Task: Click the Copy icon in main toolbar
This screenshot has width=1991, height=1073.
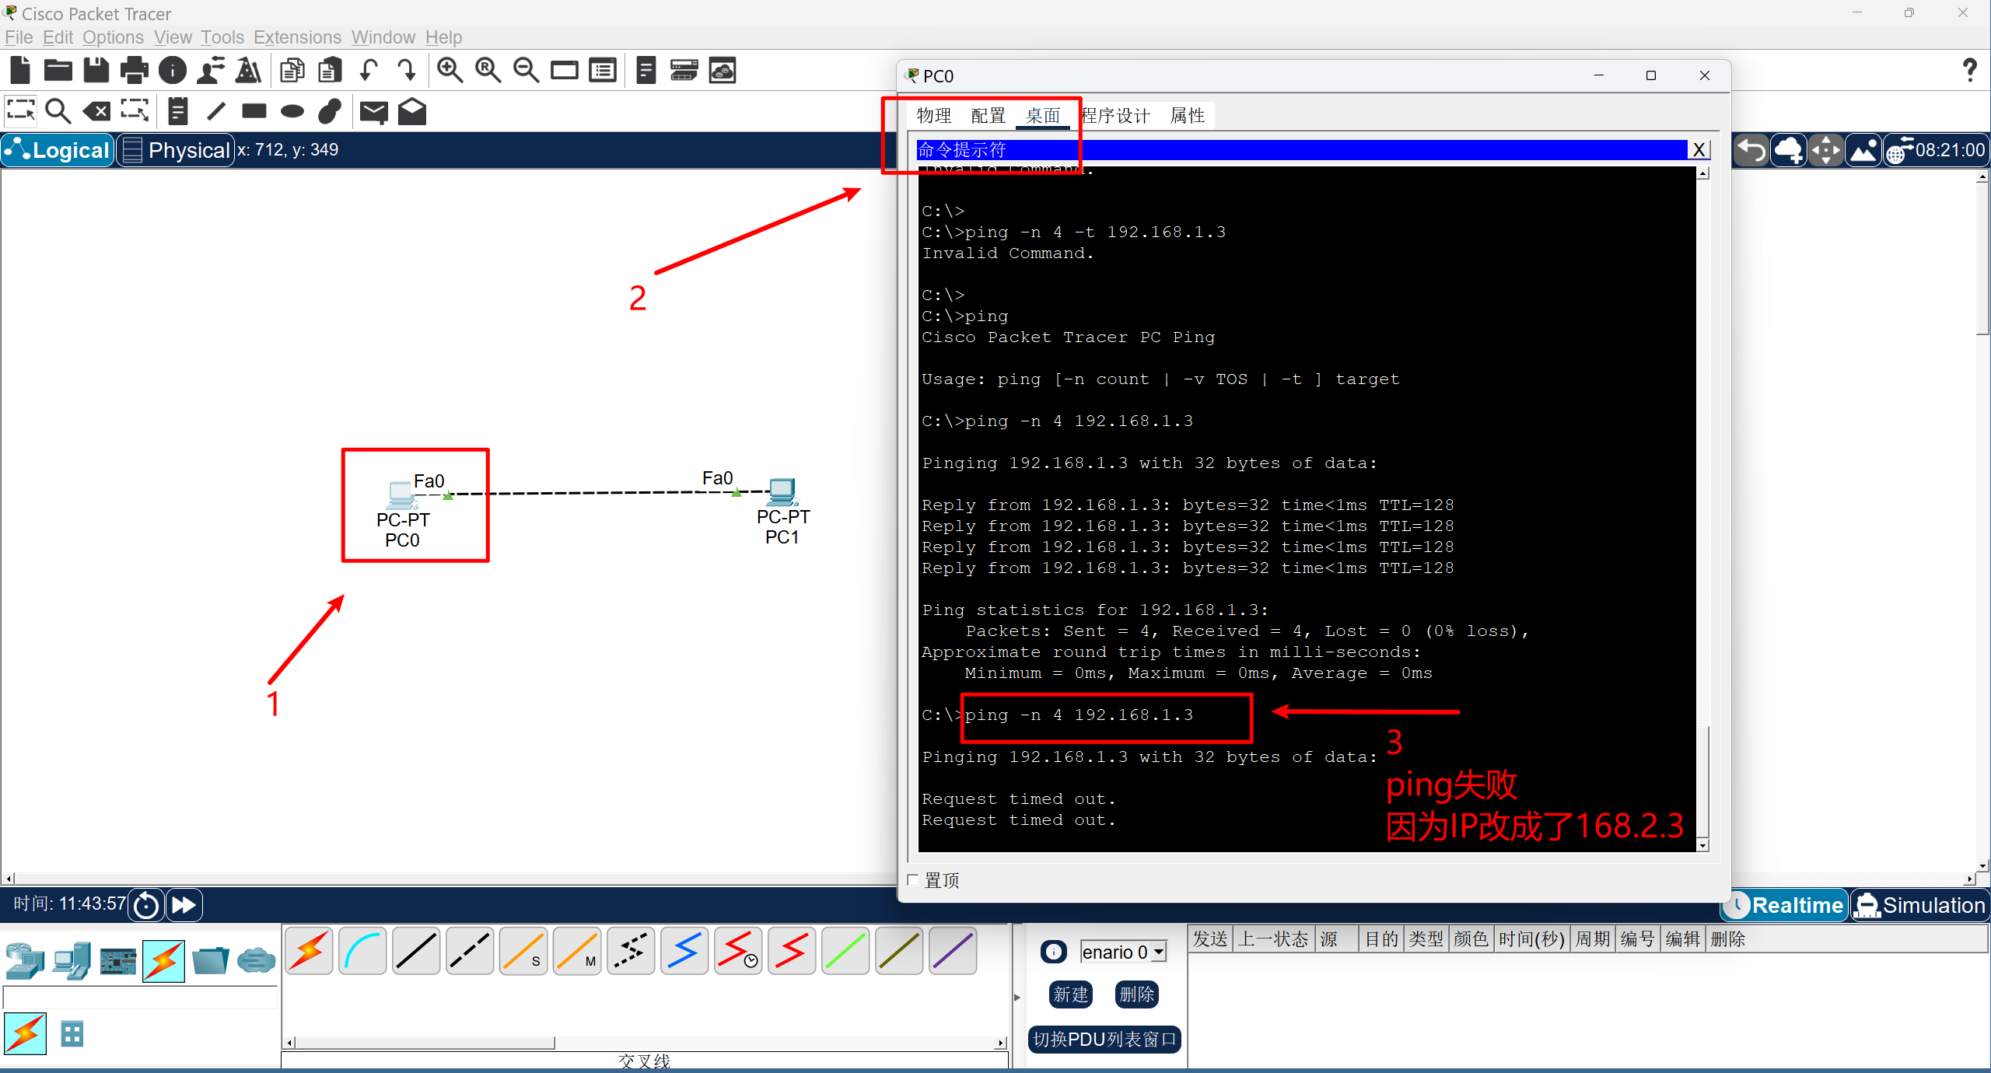Action: click(292, 71)
